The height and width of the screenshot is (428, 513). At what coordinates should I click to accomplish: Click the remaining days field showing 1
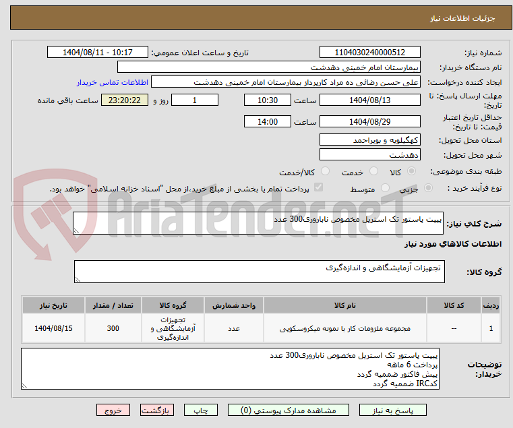[x=195, y=100]
